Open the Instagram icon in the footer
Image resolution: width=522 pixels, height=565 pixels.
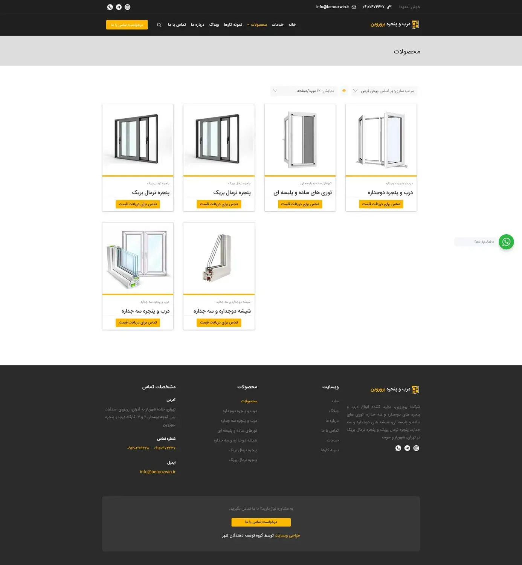pos(416,448)
